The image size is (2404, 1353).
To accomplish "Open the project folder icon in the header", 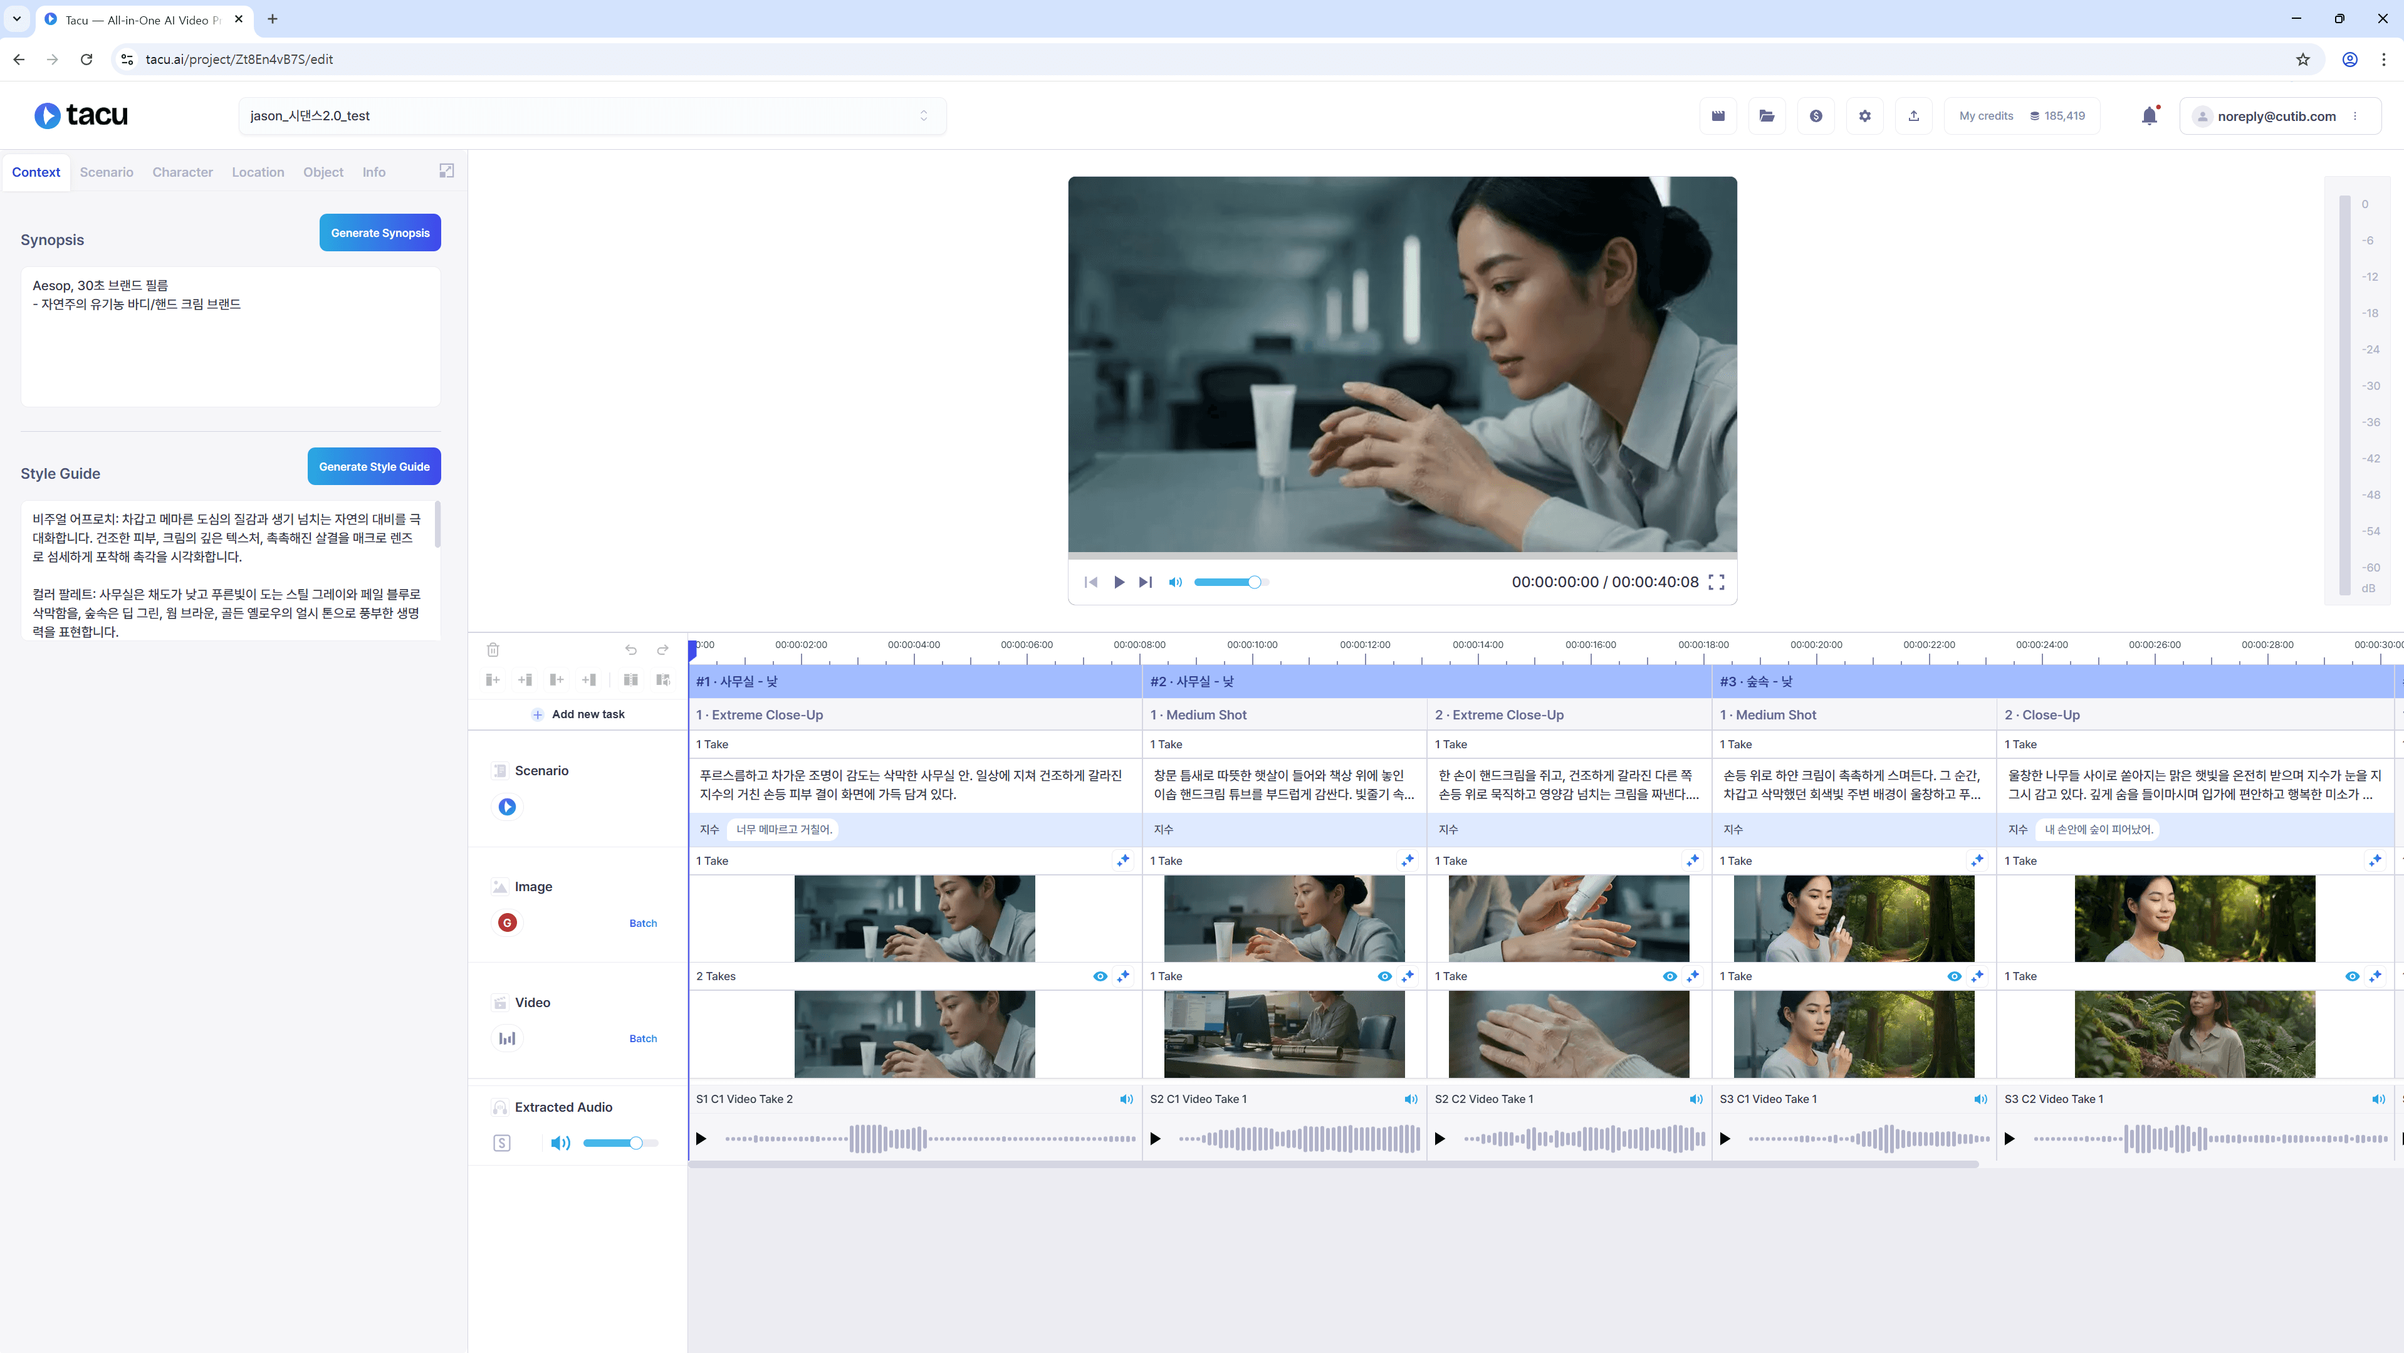I will [x=1767, y=116].
